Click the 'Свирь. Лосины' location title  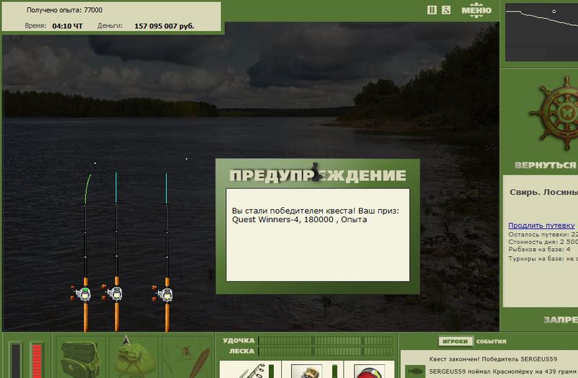(543, 192)
